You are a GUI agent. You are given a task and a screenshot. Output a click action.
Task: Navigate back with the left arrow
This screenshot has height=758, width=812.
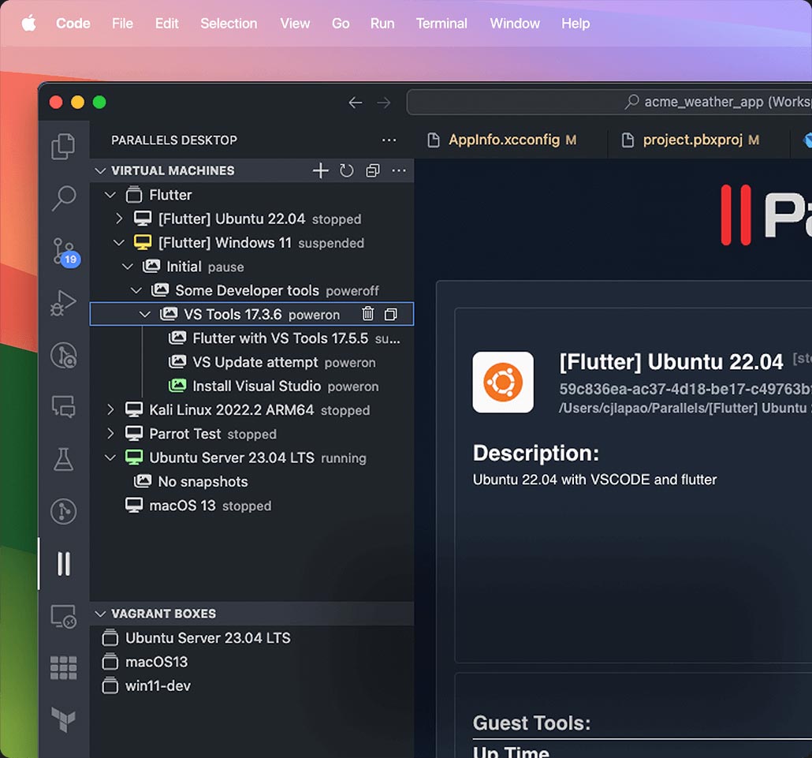click(355, 102)
